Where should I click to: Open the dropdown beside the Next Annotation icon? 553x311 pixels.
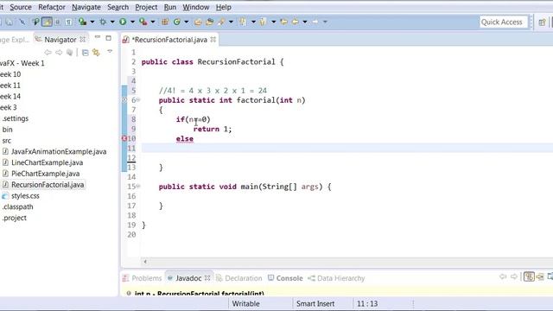click(x=253, y=22)
